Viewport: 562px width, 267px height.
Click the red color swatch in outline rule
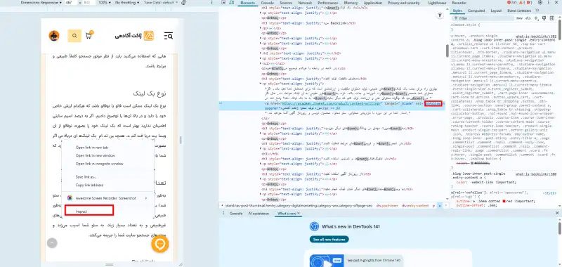504,201
